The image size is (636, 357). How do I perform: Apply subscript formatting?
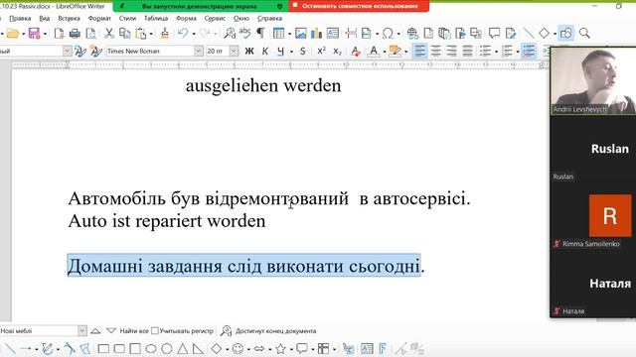pyautogui.click(x=337, y=52)
